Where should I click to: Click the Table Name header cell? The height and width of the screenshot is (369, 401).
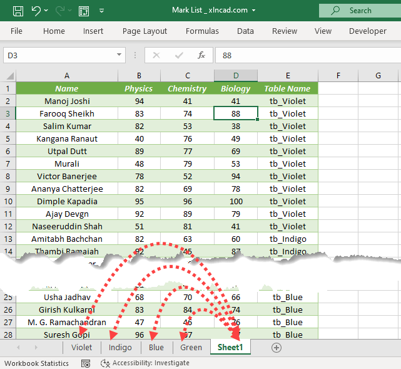(287, 88)
